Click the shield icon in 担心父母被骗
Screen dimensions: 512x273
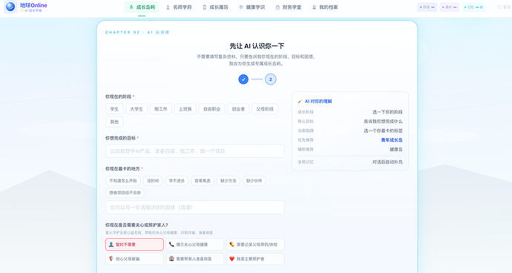(111, 259)
